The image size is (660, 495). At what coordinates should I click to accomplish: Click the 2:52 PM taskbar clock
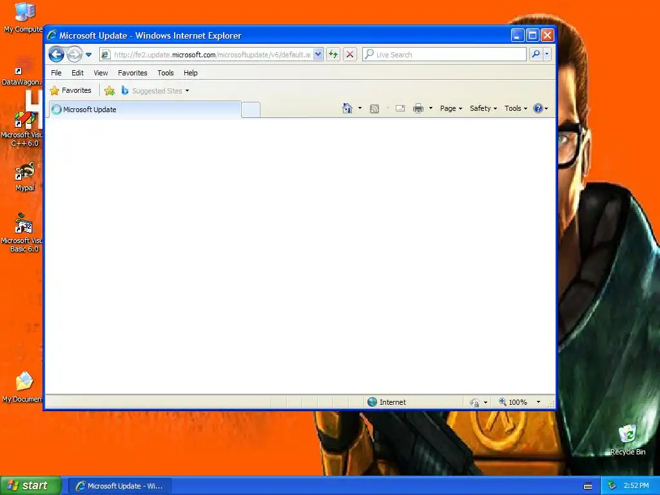pyautogui.click(x=636, y=485)
